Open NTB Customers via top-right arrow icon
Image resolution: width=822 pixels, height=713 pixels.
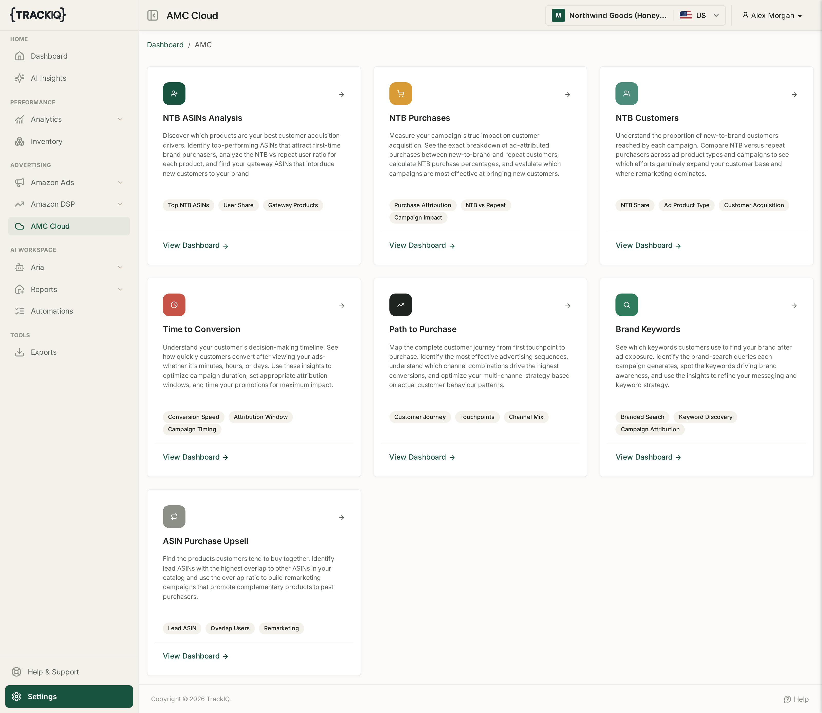tap(794, 95)
